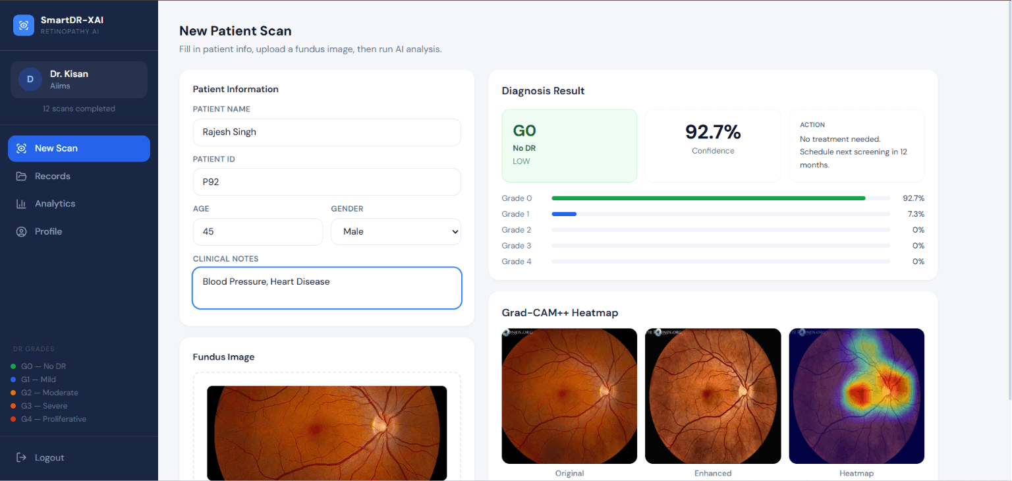Viewport: 1012px width, 481px height.
Task: Click the 'New Patient Scan' heading
Action: click(235, 31)
